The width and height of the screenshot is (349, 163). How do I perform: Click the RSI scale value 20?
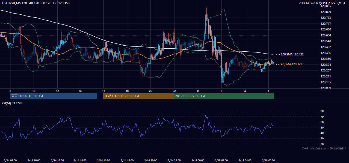pos(322,144)
